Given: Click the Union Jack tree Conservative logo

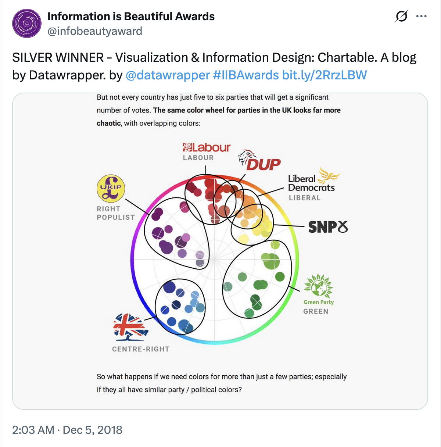Looking at the screenshot, I should pyautogui.click(x=130, y=326).
